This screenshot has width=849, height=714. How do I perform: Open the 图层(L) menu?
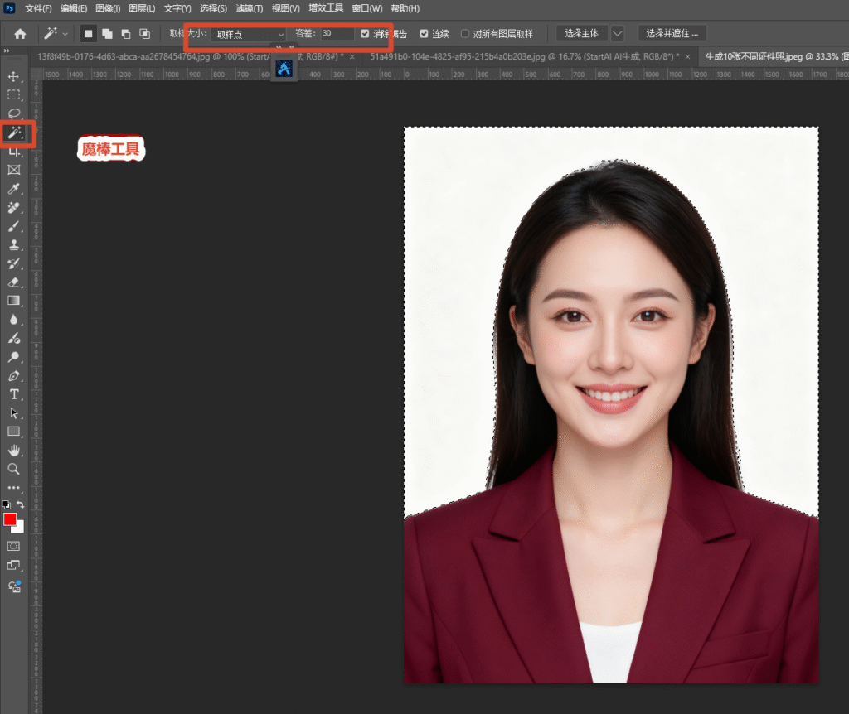[x=142, y=8]
